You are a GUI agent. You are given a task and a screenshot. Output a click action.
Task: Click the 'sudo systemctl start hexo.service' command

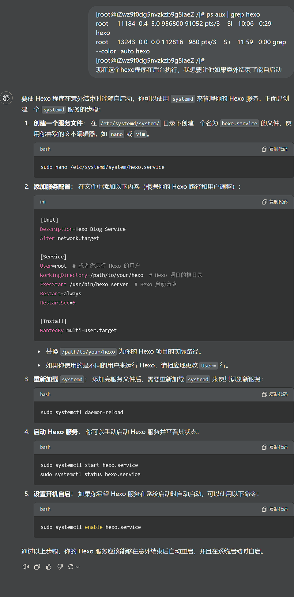pos(89,465)
